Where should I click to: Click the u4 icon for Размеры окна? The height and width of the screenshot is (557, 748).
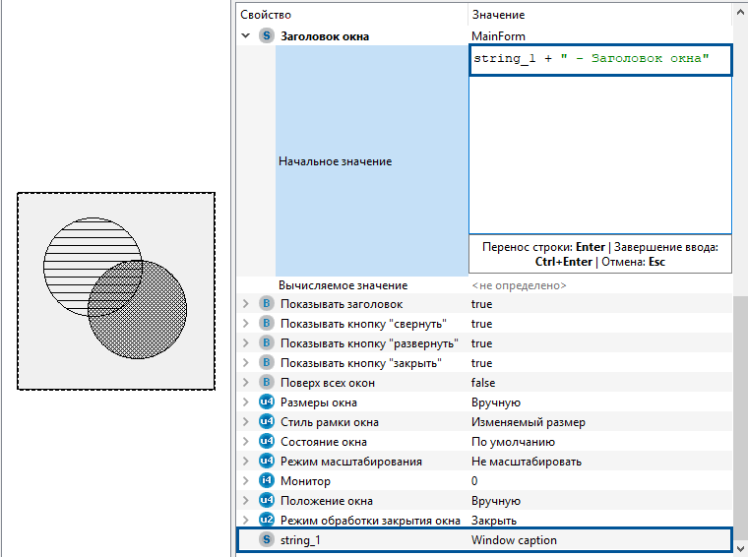(266, 402)
